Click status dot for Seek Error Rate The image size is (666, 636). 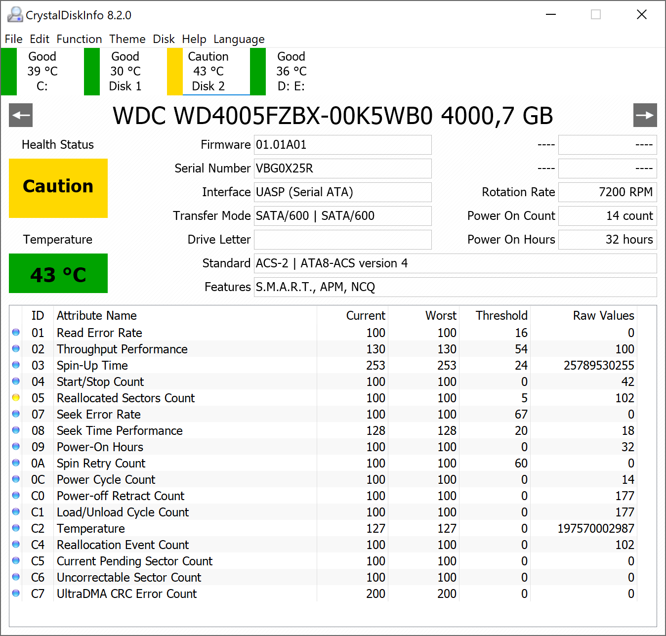pos(16,414)
